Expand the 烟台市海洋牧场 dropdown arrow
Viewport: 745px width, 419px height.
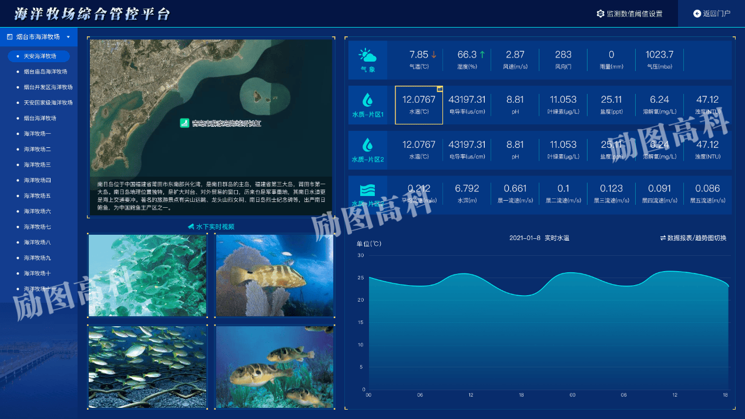coord(68,36)
